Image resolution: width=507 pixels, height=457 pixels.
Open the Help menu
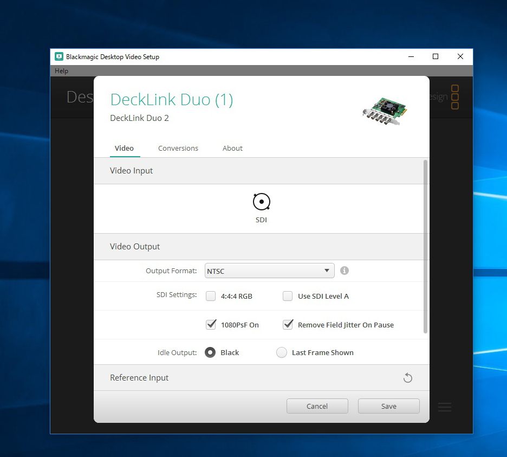pos(62,71)
